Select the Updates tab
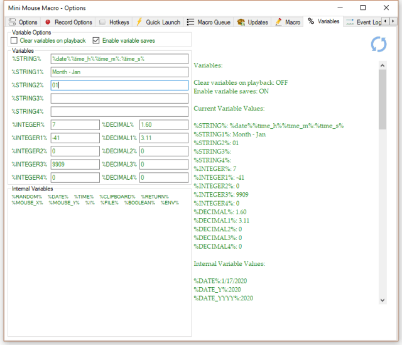This screenshot has height=345, width=402. [253, 22]
